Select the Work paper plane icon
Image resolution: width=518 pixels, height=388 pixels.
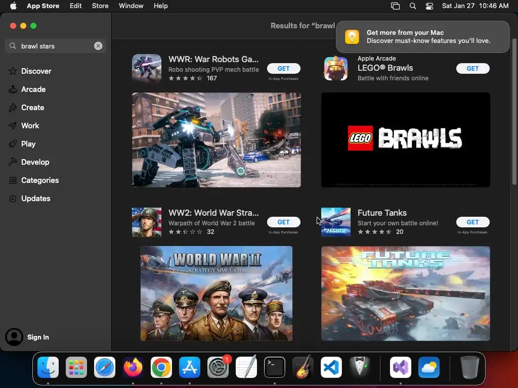13,125
